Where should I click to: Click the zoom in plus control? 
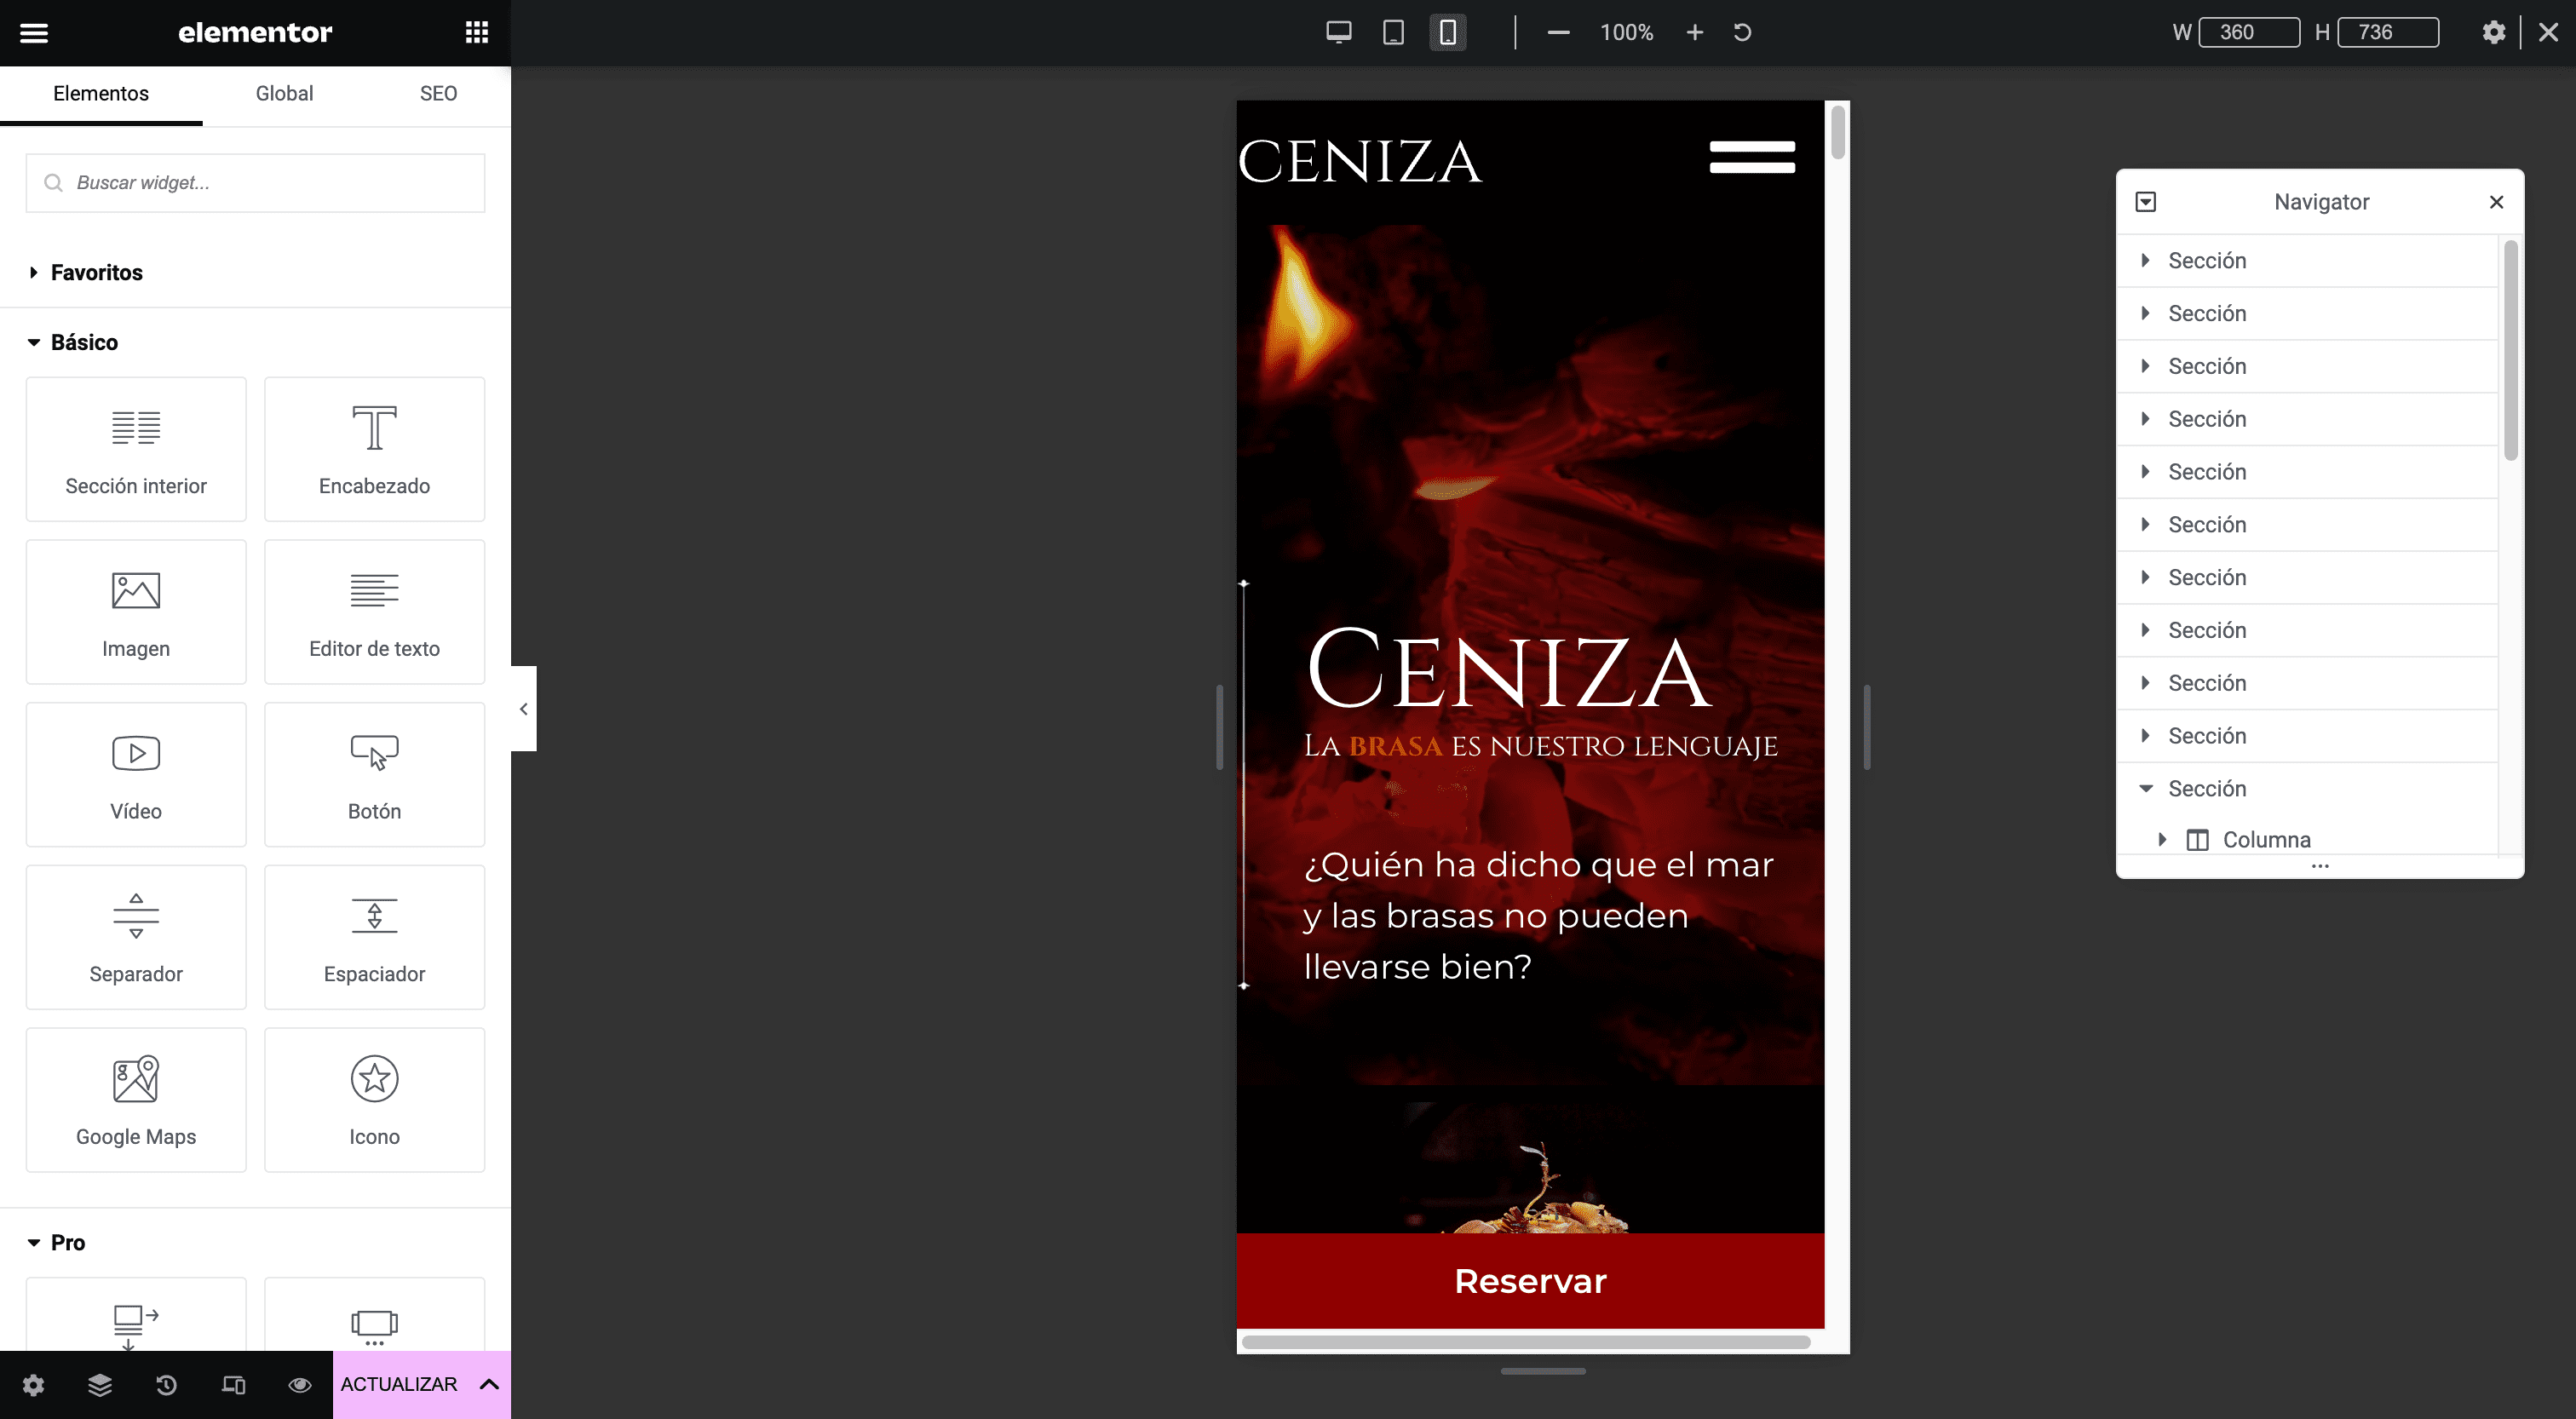(1695, 32)
